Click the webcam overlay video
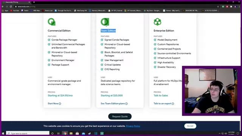 click(211, 91)
